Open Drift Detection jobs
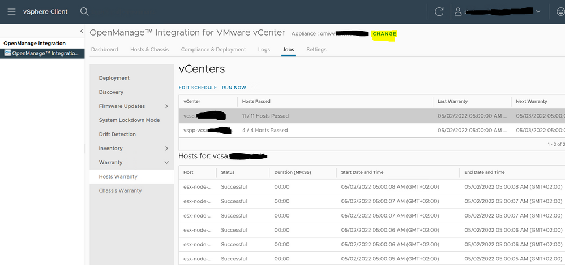 117,134
